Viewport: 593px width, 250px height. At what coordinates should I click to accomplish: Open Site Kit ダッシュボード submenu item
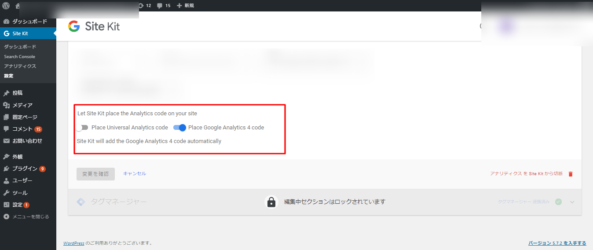[x=20, y=47]
